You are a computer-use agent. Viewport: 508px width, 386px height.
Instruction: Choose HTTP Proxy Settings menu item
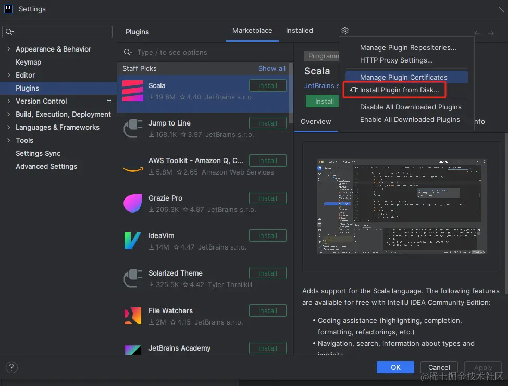coord(396,60)
